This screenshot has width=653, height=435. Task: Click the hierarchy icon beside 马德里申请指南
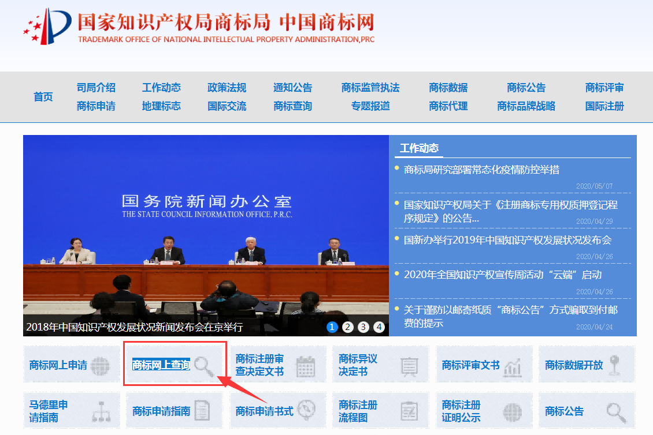tap(101, 411)
